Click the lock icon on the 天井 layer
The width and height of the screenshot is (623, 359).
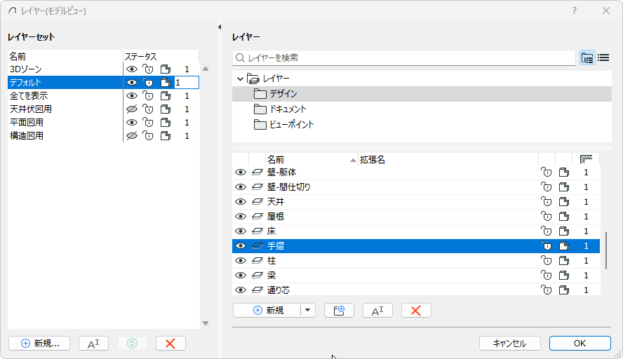(x=547, y=202)
